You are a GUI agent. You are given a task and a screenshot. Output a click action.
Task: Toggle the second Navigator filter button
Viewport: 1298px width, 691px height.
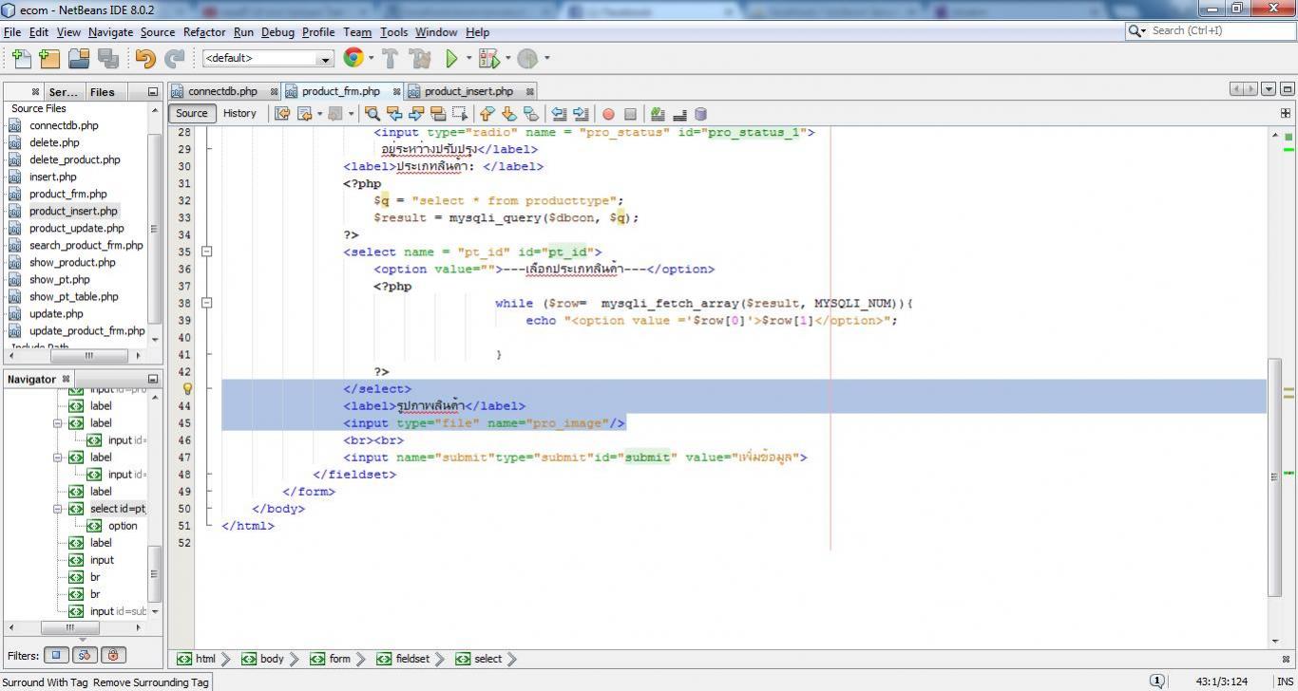85,655
